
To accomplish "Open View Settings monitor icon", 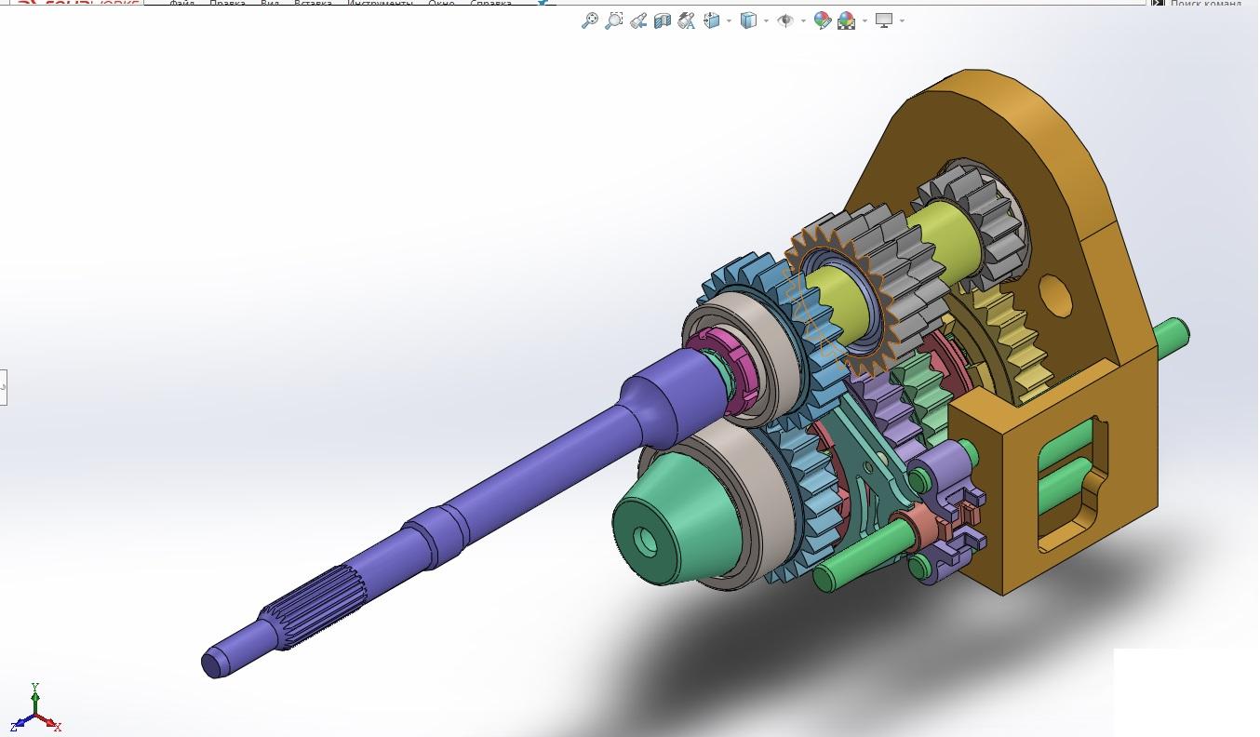I will pyautogui.click(x=883, y=20).
